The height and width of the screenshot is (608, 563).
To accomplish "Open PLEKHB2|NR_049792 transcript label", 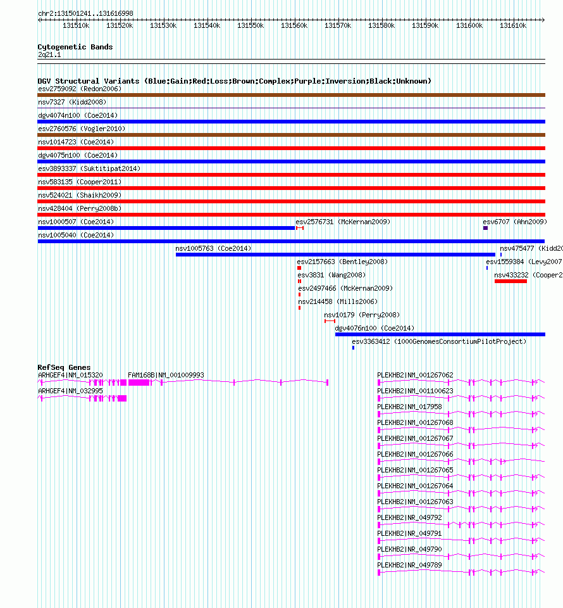I will click(410, 517).
